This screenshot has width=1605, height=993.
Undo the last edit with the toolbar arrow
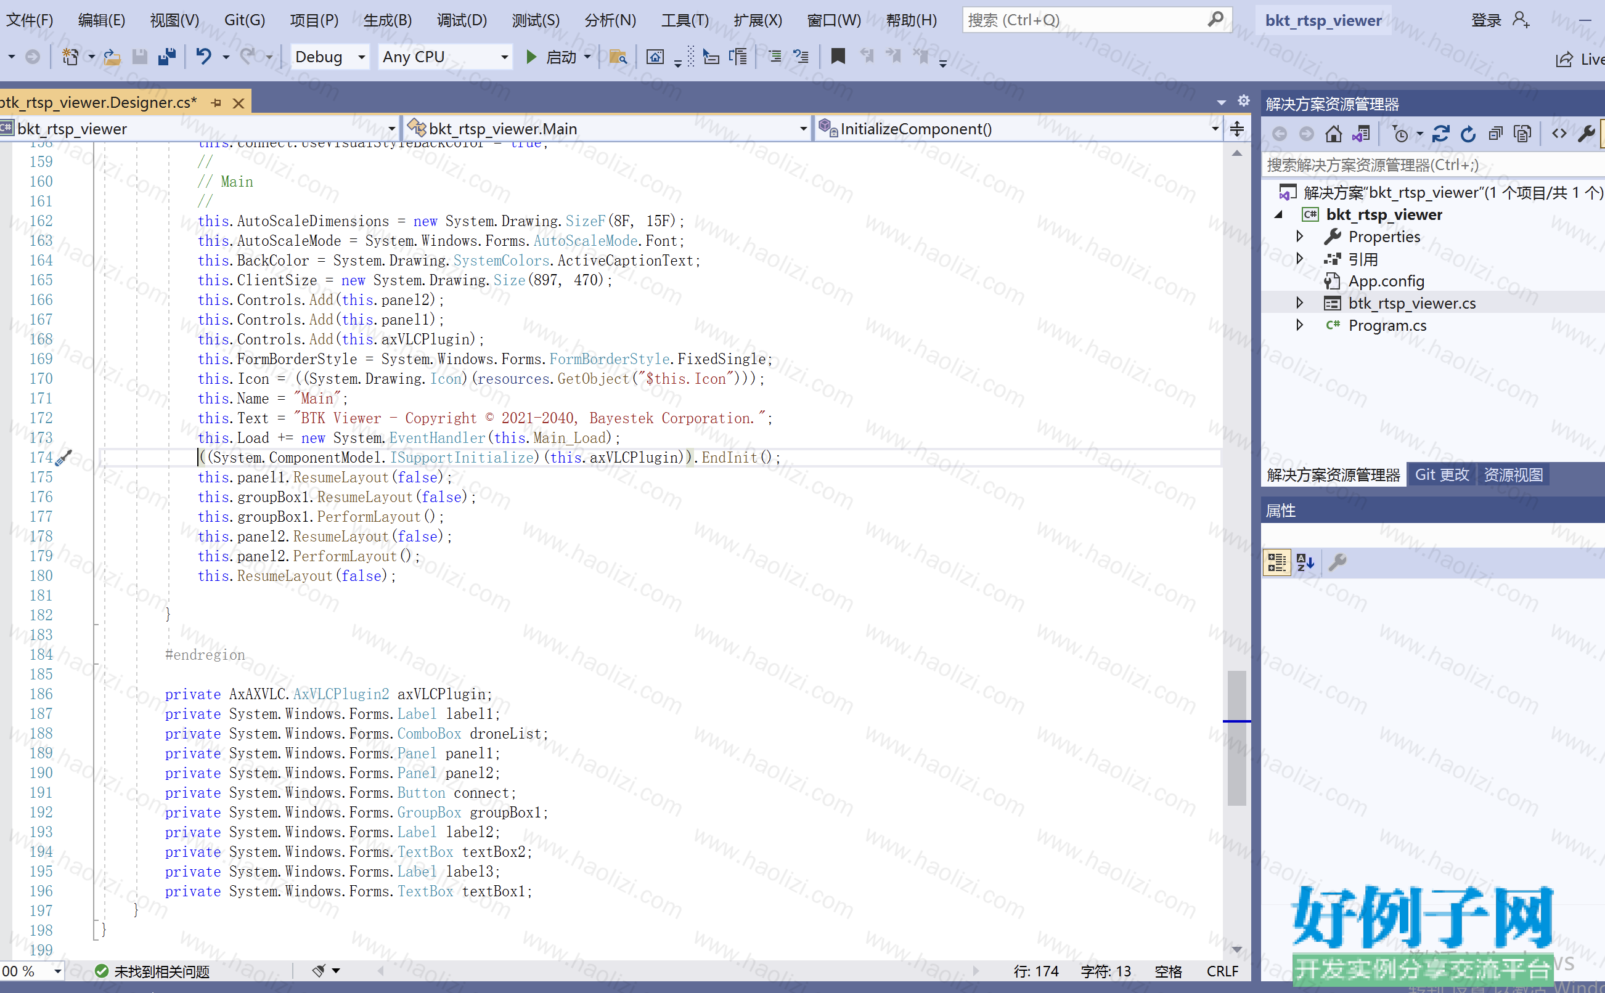point(203,57)
